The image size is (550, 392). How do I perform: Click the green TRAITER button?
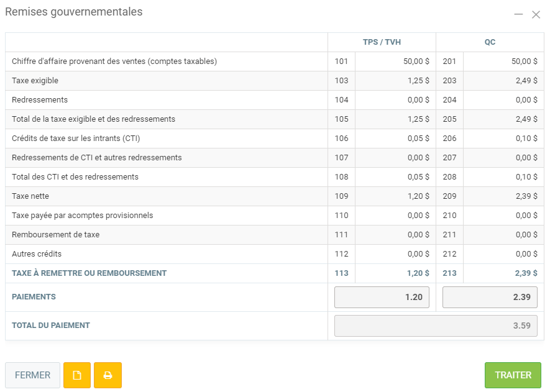(513, 375)
